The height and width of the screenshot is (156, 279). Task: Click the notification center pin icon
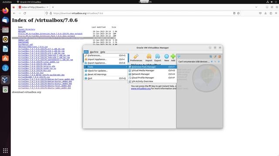179,56
